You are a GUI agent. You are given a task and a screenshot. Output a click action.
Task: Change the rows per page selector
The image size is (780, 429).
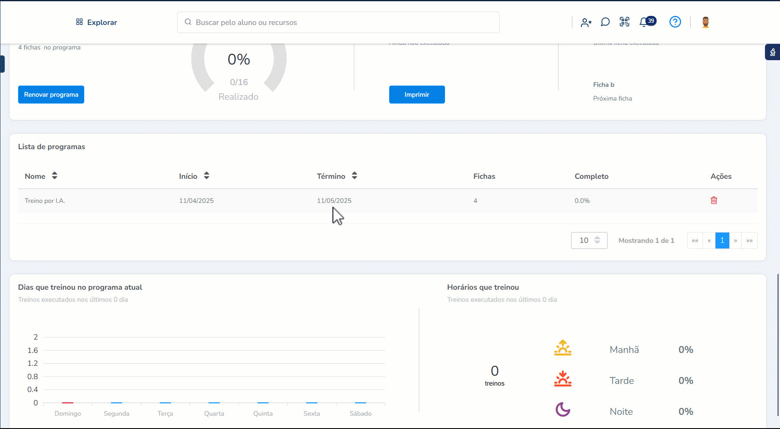(x=589, y=240)
